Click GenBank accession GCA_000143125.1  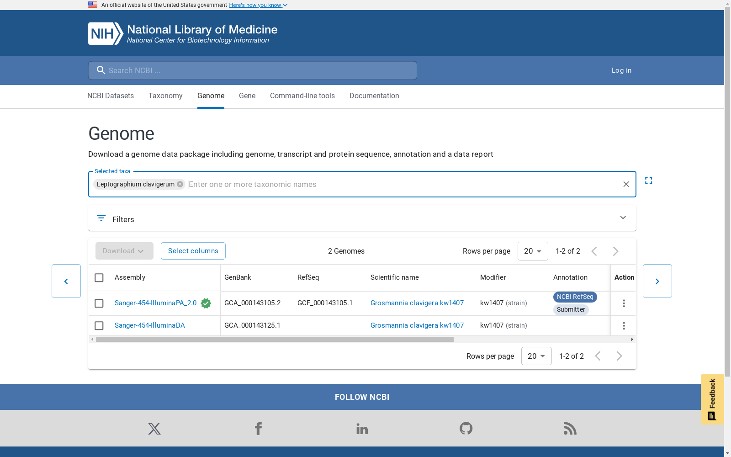252,325
